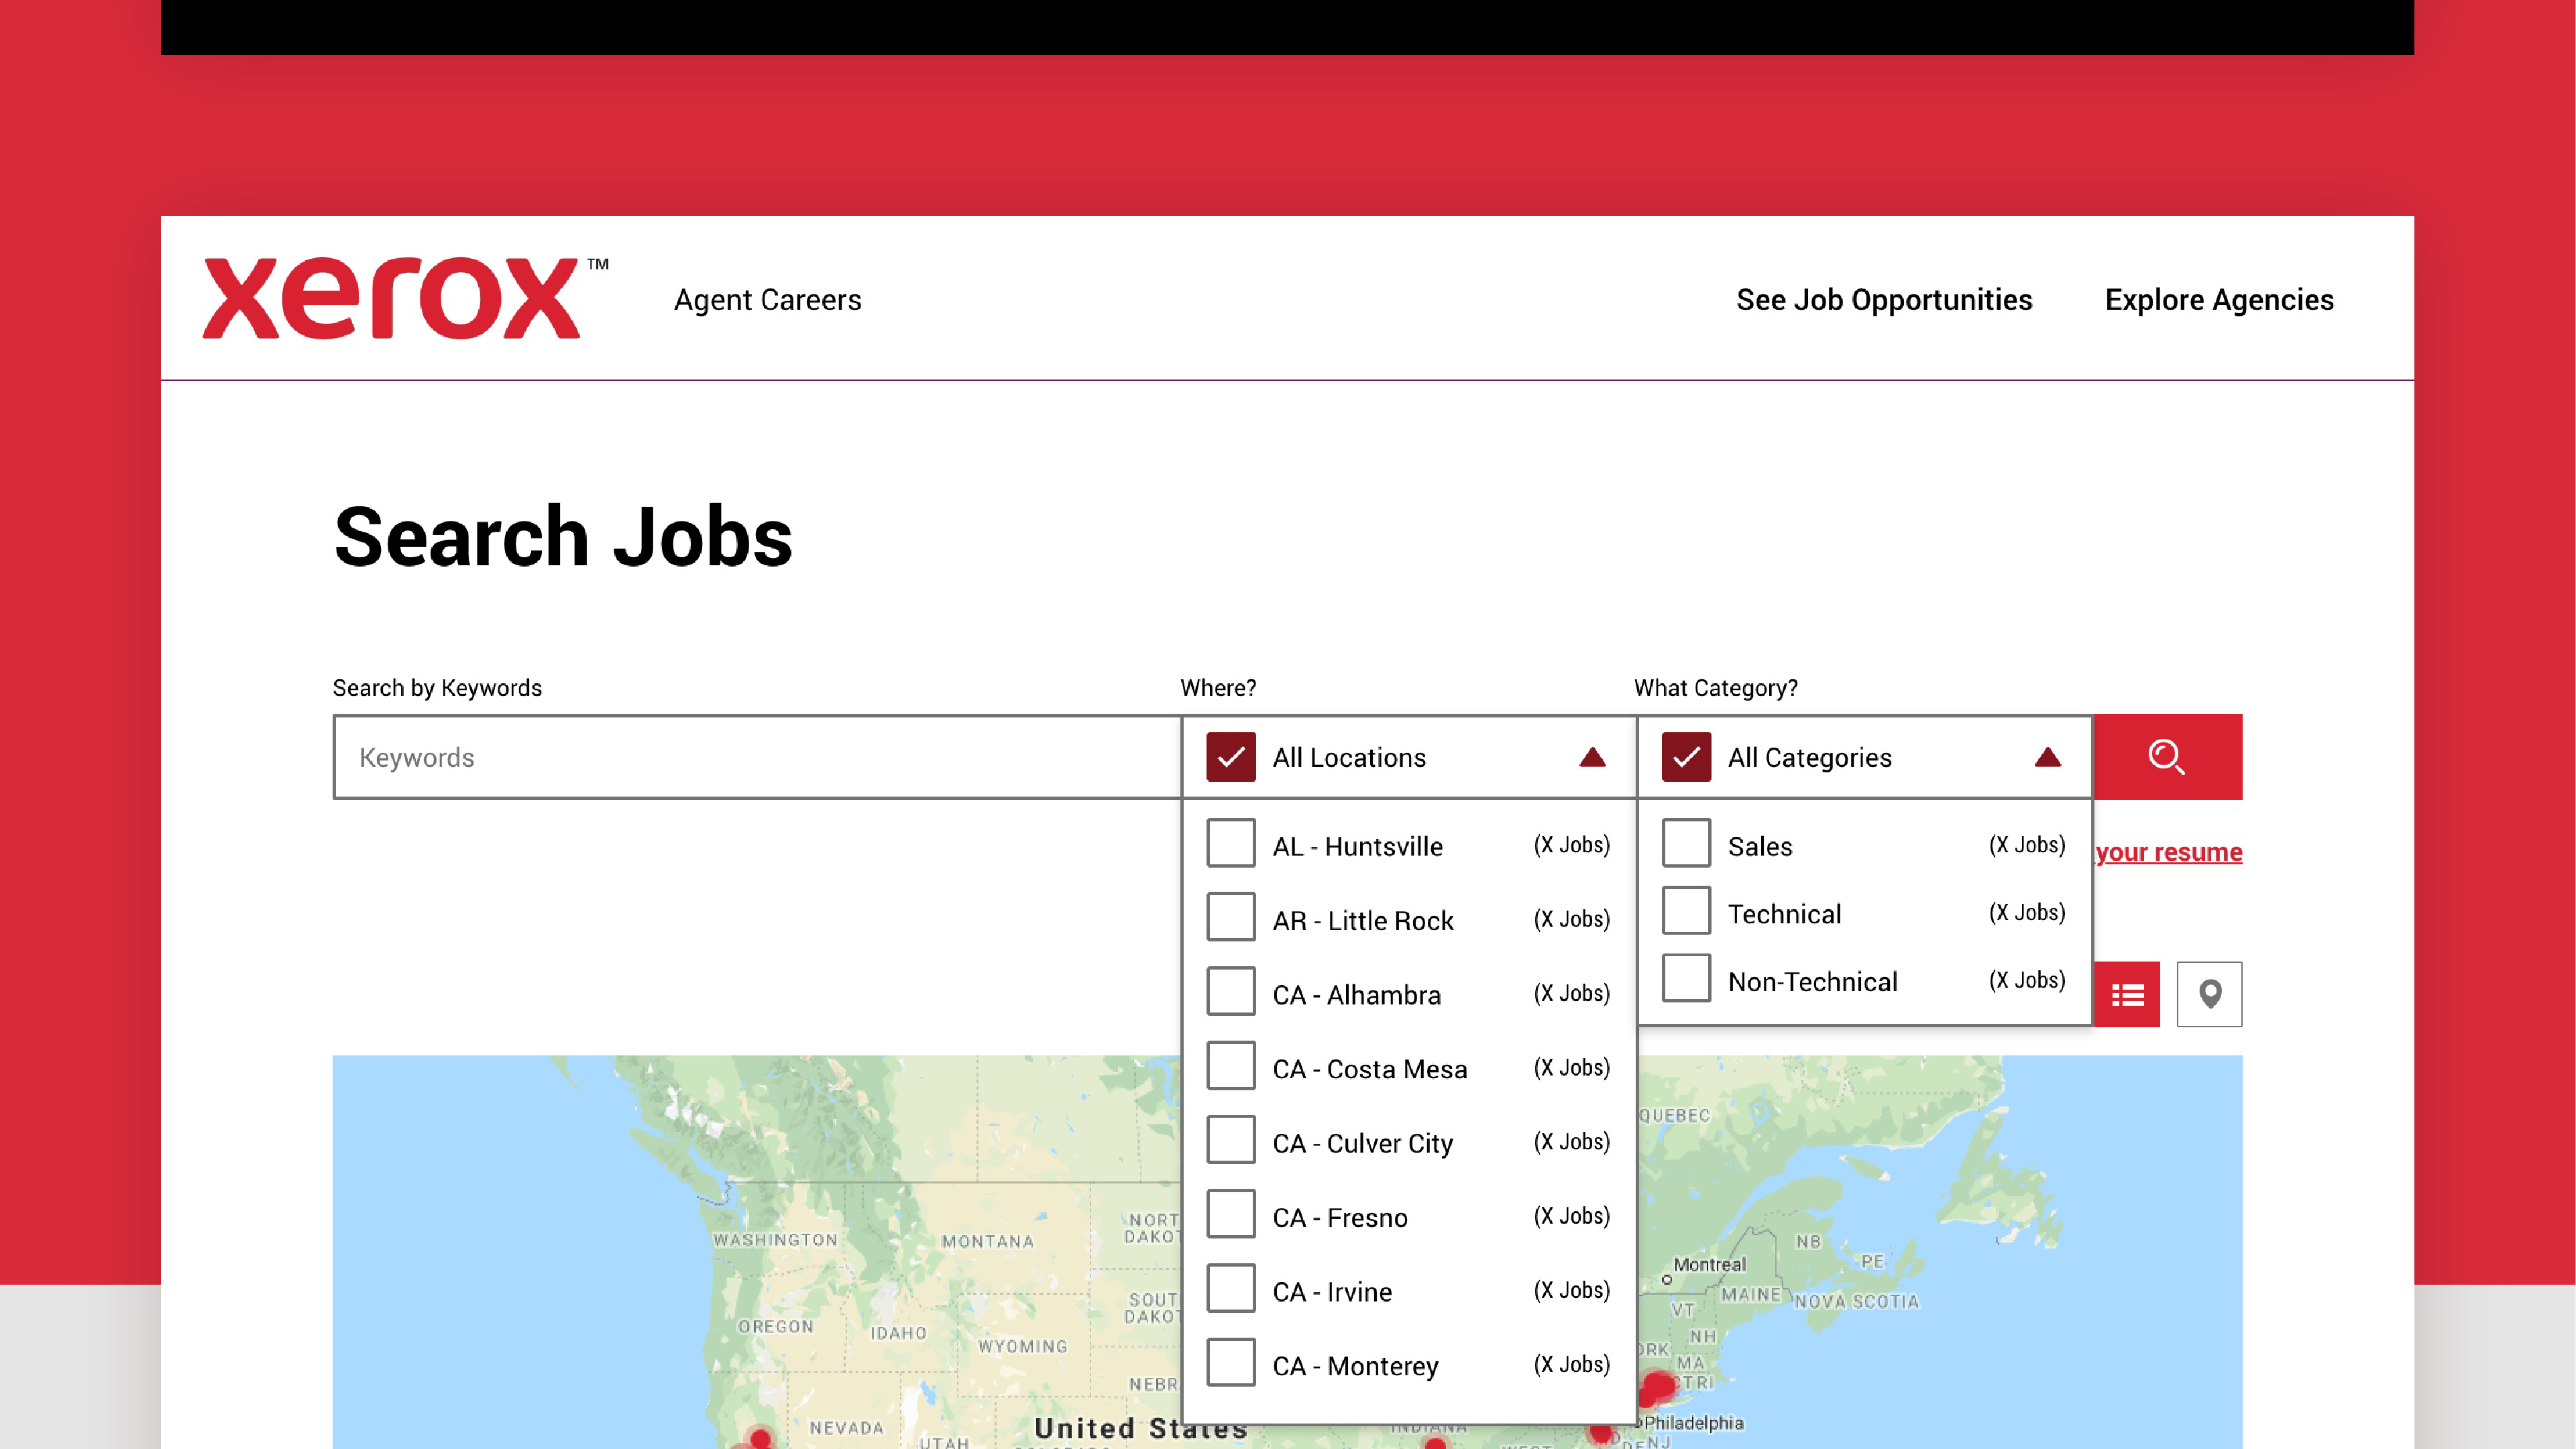2576x1449 pixels.
Task: Select the CA - Fresno checkbox
Action: coord(1230,1214)
